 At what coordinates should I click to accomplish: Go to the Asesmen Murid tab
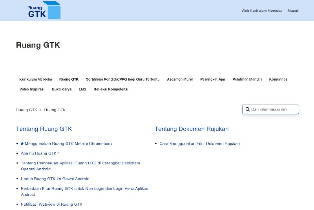pos(180,79)
